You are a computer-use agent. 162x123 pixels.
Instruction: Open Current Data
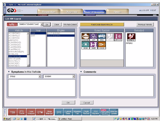[68, 112]
